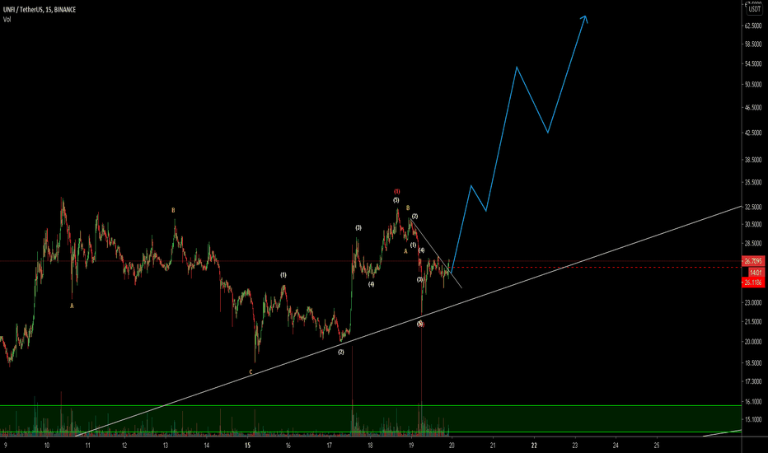768x453 pixels.
Task: Click date 23 on the time axis
Action: 575,445
